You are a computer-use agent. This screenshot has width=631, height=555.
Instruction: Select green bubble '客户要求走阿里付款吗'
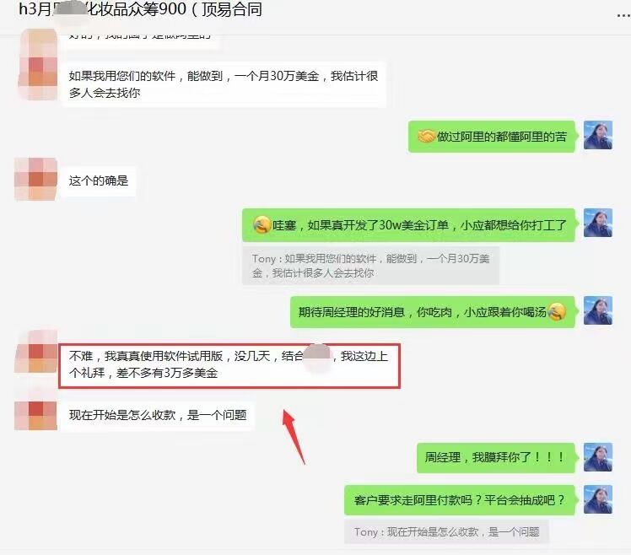460,500
